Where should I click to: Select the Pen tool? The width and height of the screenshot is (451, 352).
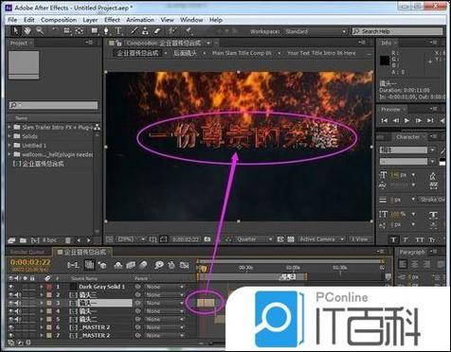[106, 31]
